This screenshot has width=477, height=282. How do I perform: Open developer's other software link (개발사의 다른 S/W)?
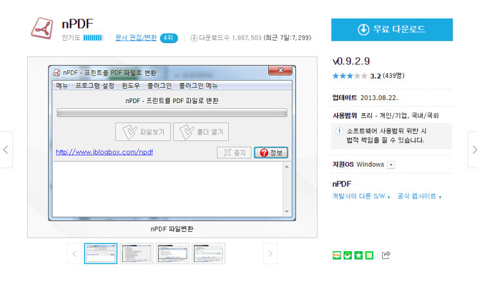click(361, 196)
